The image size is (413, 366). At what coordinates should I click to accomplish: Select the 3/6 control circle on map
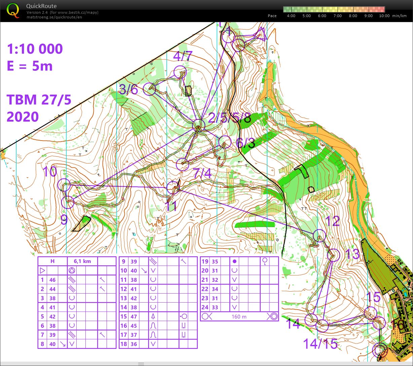coord(149,89)
